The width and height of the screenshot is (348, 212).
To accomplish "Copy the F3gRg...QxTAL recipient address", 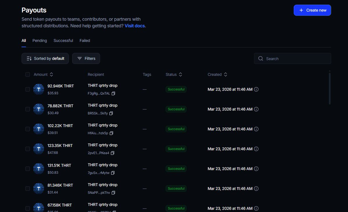I will pos(113,93).
